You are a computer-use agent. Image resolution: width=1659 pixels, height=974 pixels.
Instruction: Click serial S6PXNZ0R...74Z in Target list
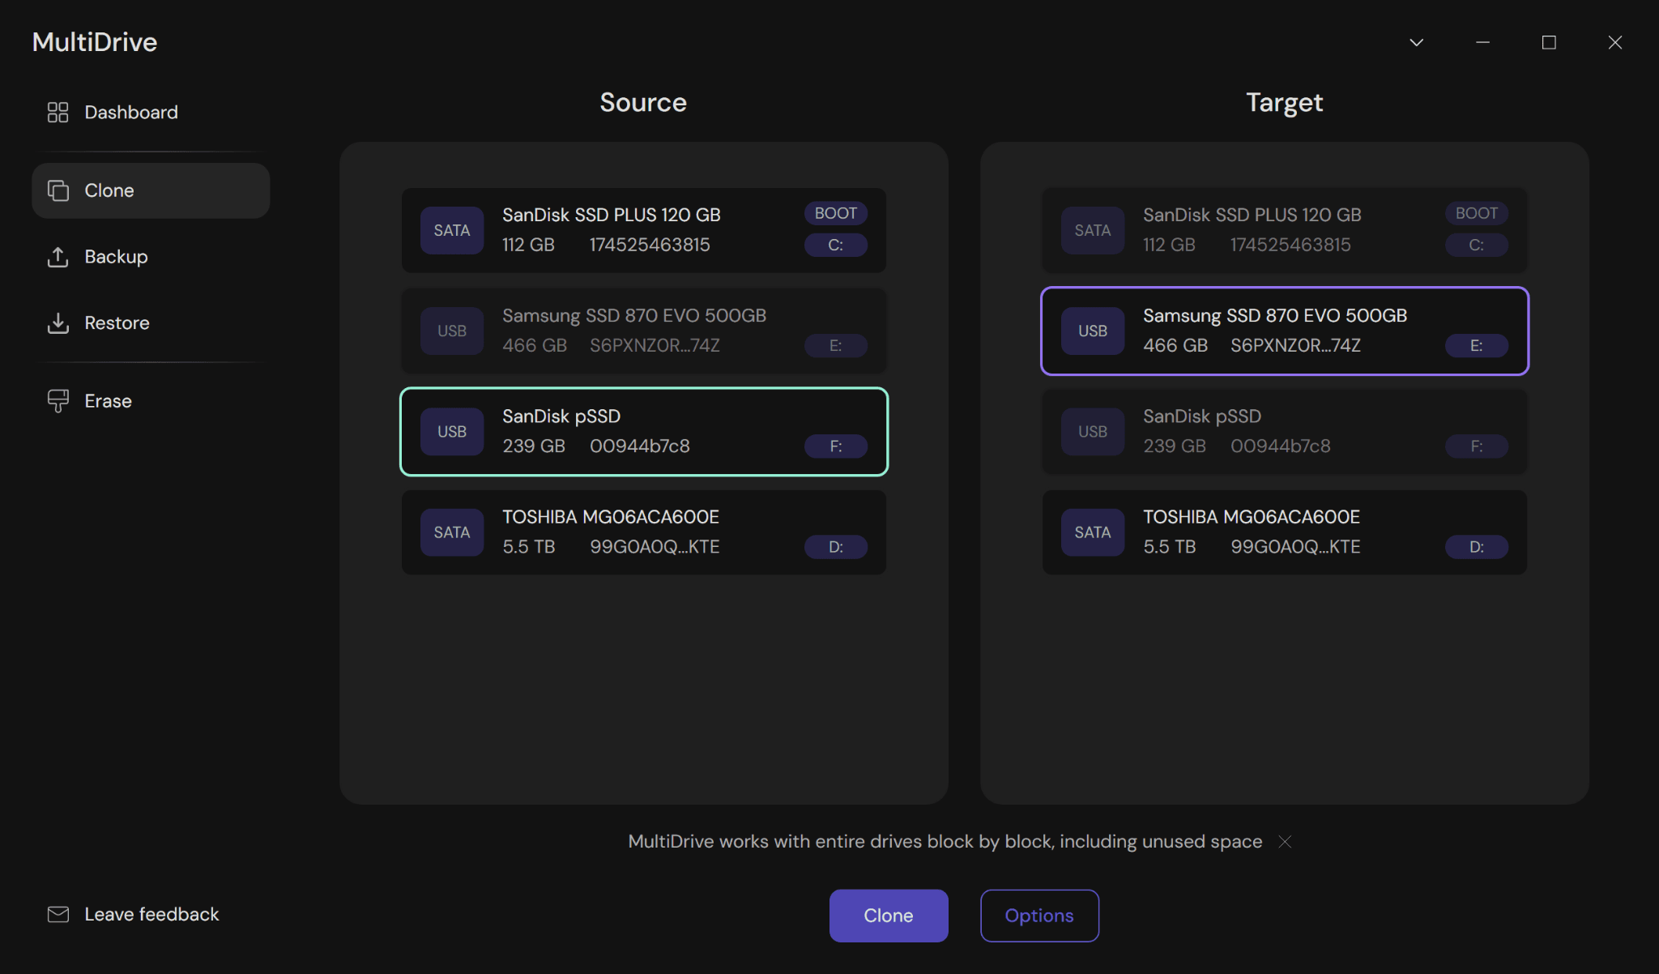pos(1295,346)
